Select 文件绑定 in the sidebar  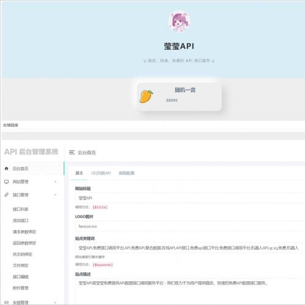(x=21, y=265)
